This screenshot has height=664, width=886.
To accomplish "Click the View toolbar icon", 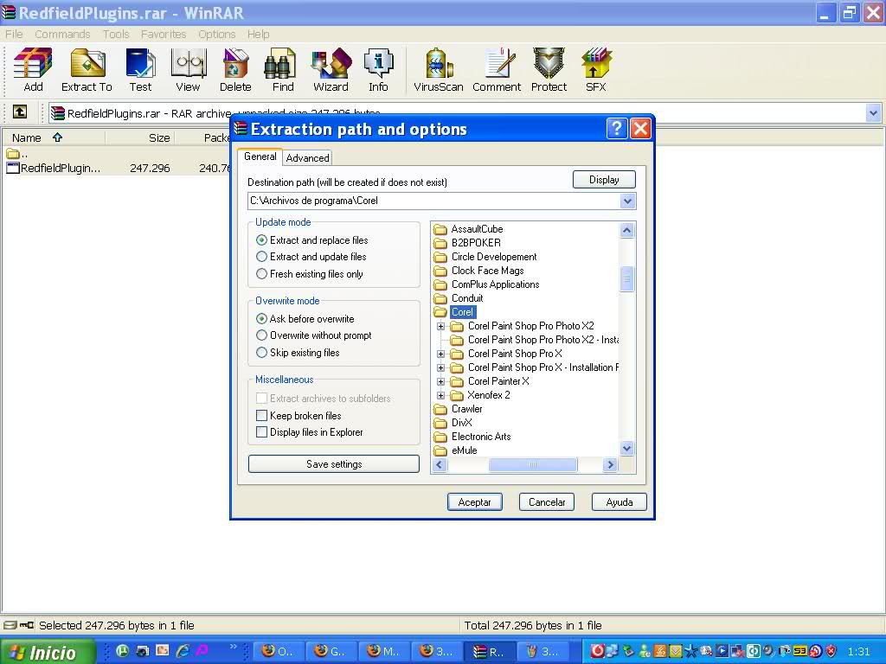I will pyautogui.click(x=188, y=70).
